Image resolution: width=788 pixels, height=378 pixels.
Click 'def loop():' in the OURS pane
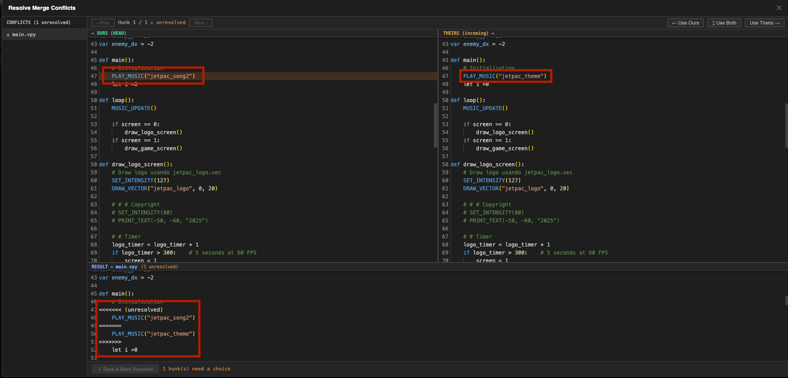116,100
